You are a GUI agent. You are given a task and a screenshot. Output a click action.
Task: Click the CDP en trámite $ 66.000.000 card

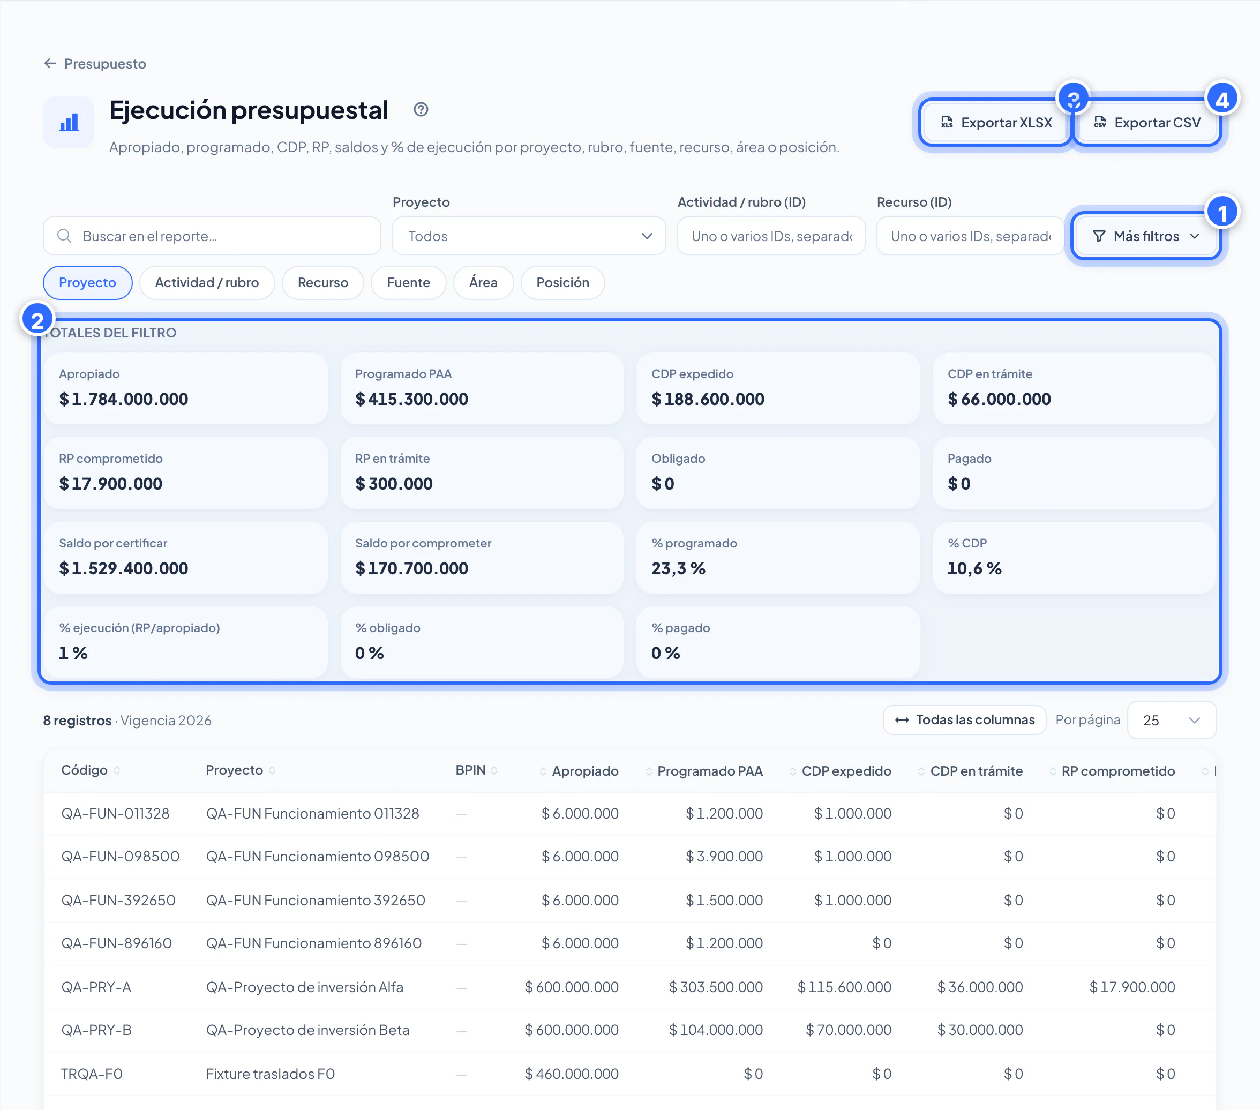[1074, 388]
